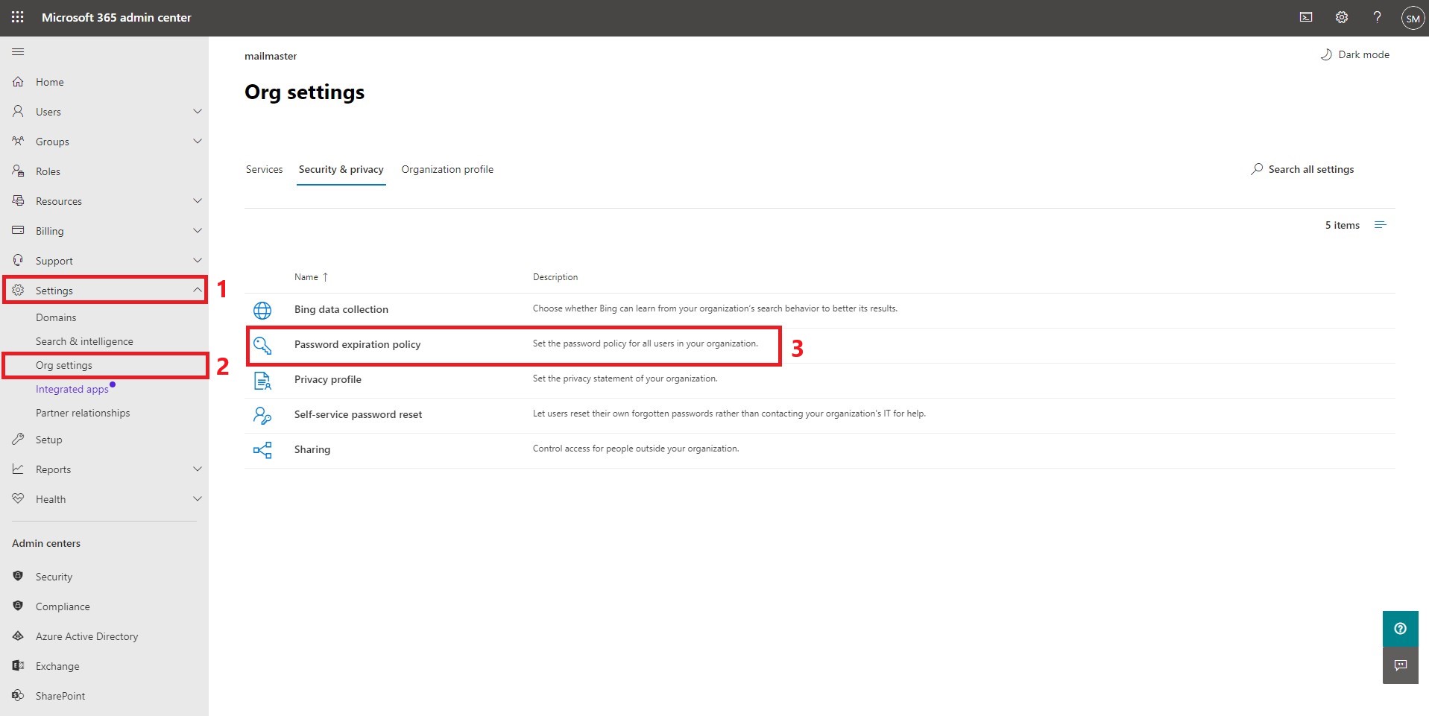Expand the Users chevron
Viewport: 1429px width, 716px height.
(198, 112)
